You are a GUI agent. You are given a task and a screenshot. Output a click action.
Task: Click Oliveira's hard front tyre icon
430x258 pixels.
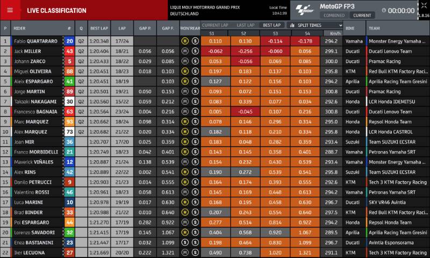coord(185,71)
